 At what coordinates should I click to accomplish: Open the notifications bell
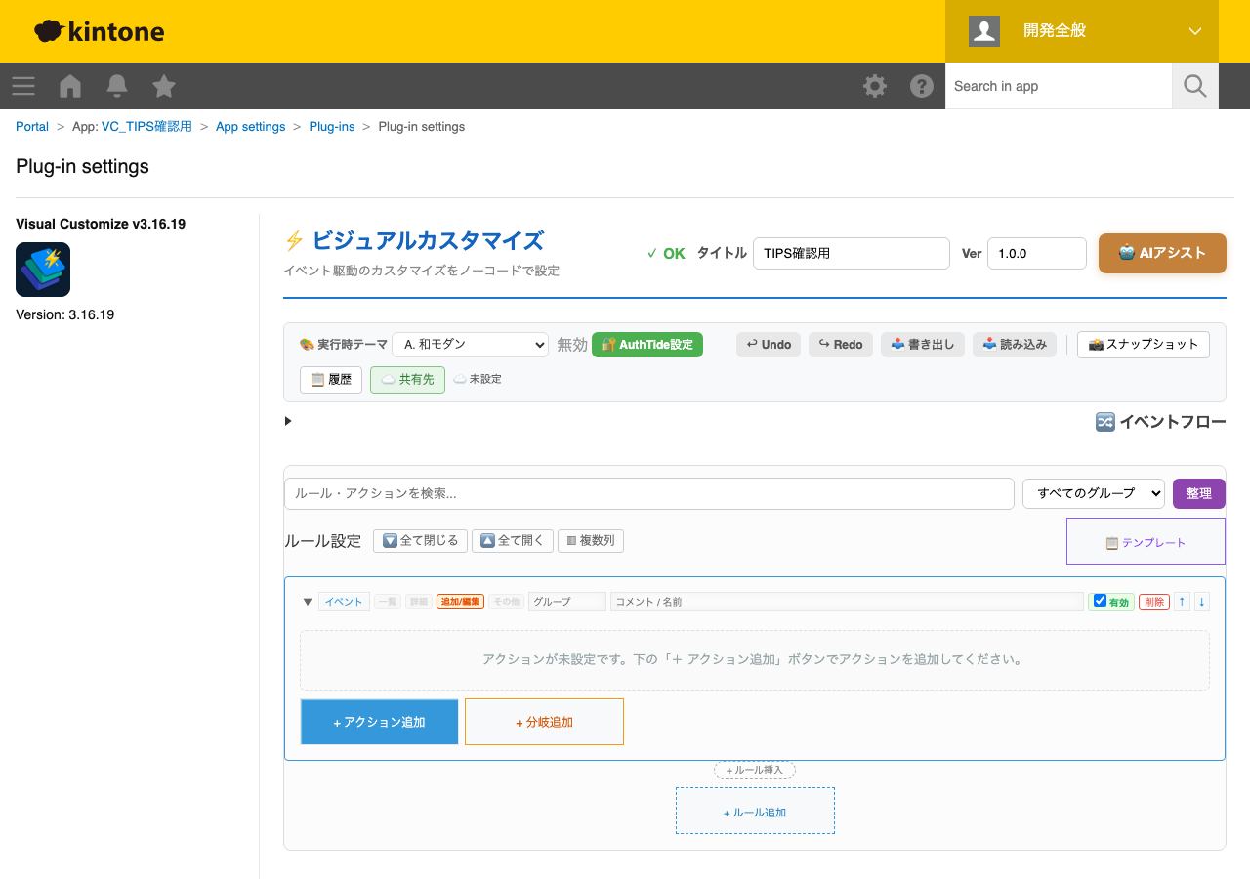click(x=117, y=86)
